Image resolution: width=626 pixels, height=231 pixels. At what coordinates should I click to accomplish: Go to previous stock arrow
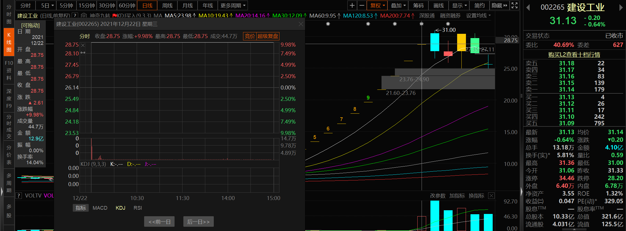coord(528,8)
